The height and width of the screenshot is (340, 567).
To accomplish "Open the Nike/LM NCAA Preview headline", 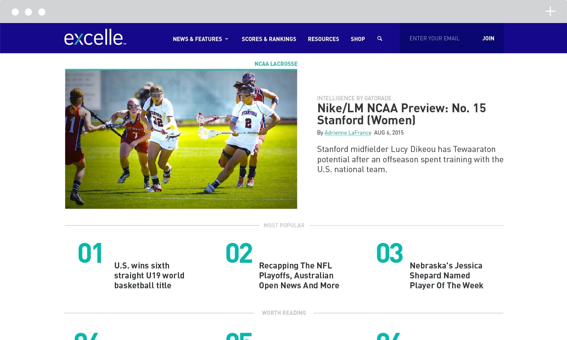I will click(x=401, y=114).
